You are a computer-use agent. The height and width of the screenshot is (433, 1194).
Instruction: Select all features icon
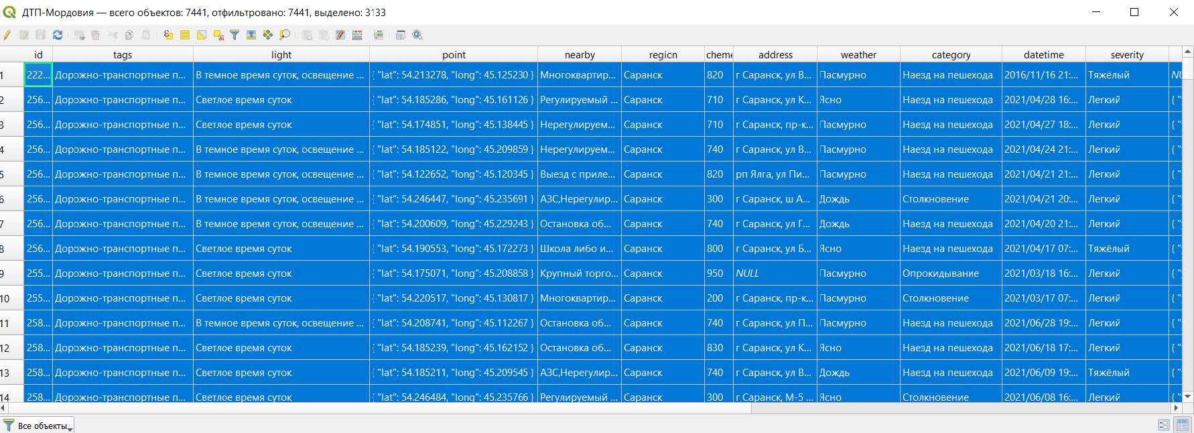tap(185, 35)
